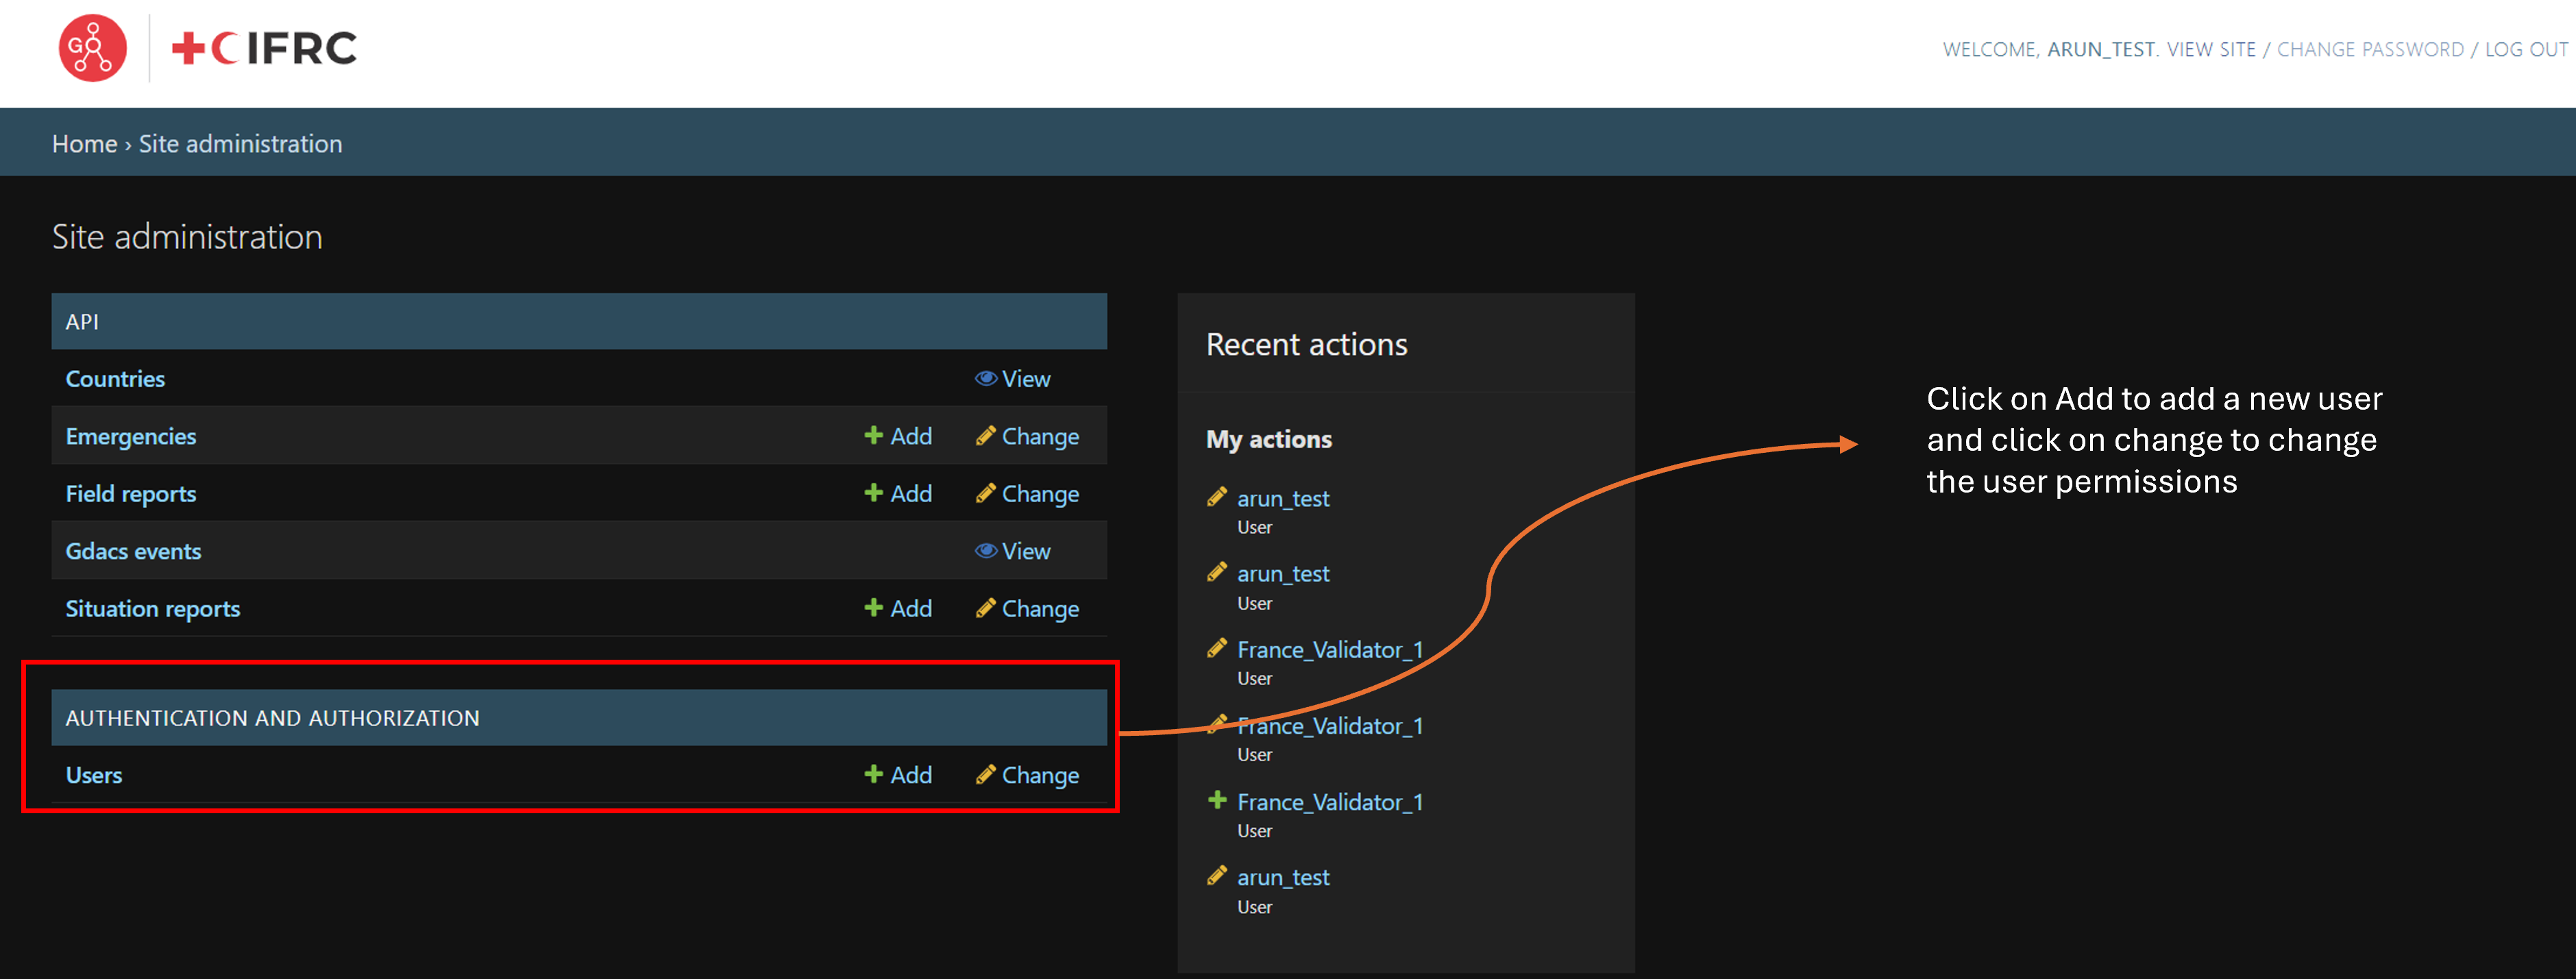2576x979 pixels.
Task: Open the Emergencies model link
Action: (x=131, y=437)
